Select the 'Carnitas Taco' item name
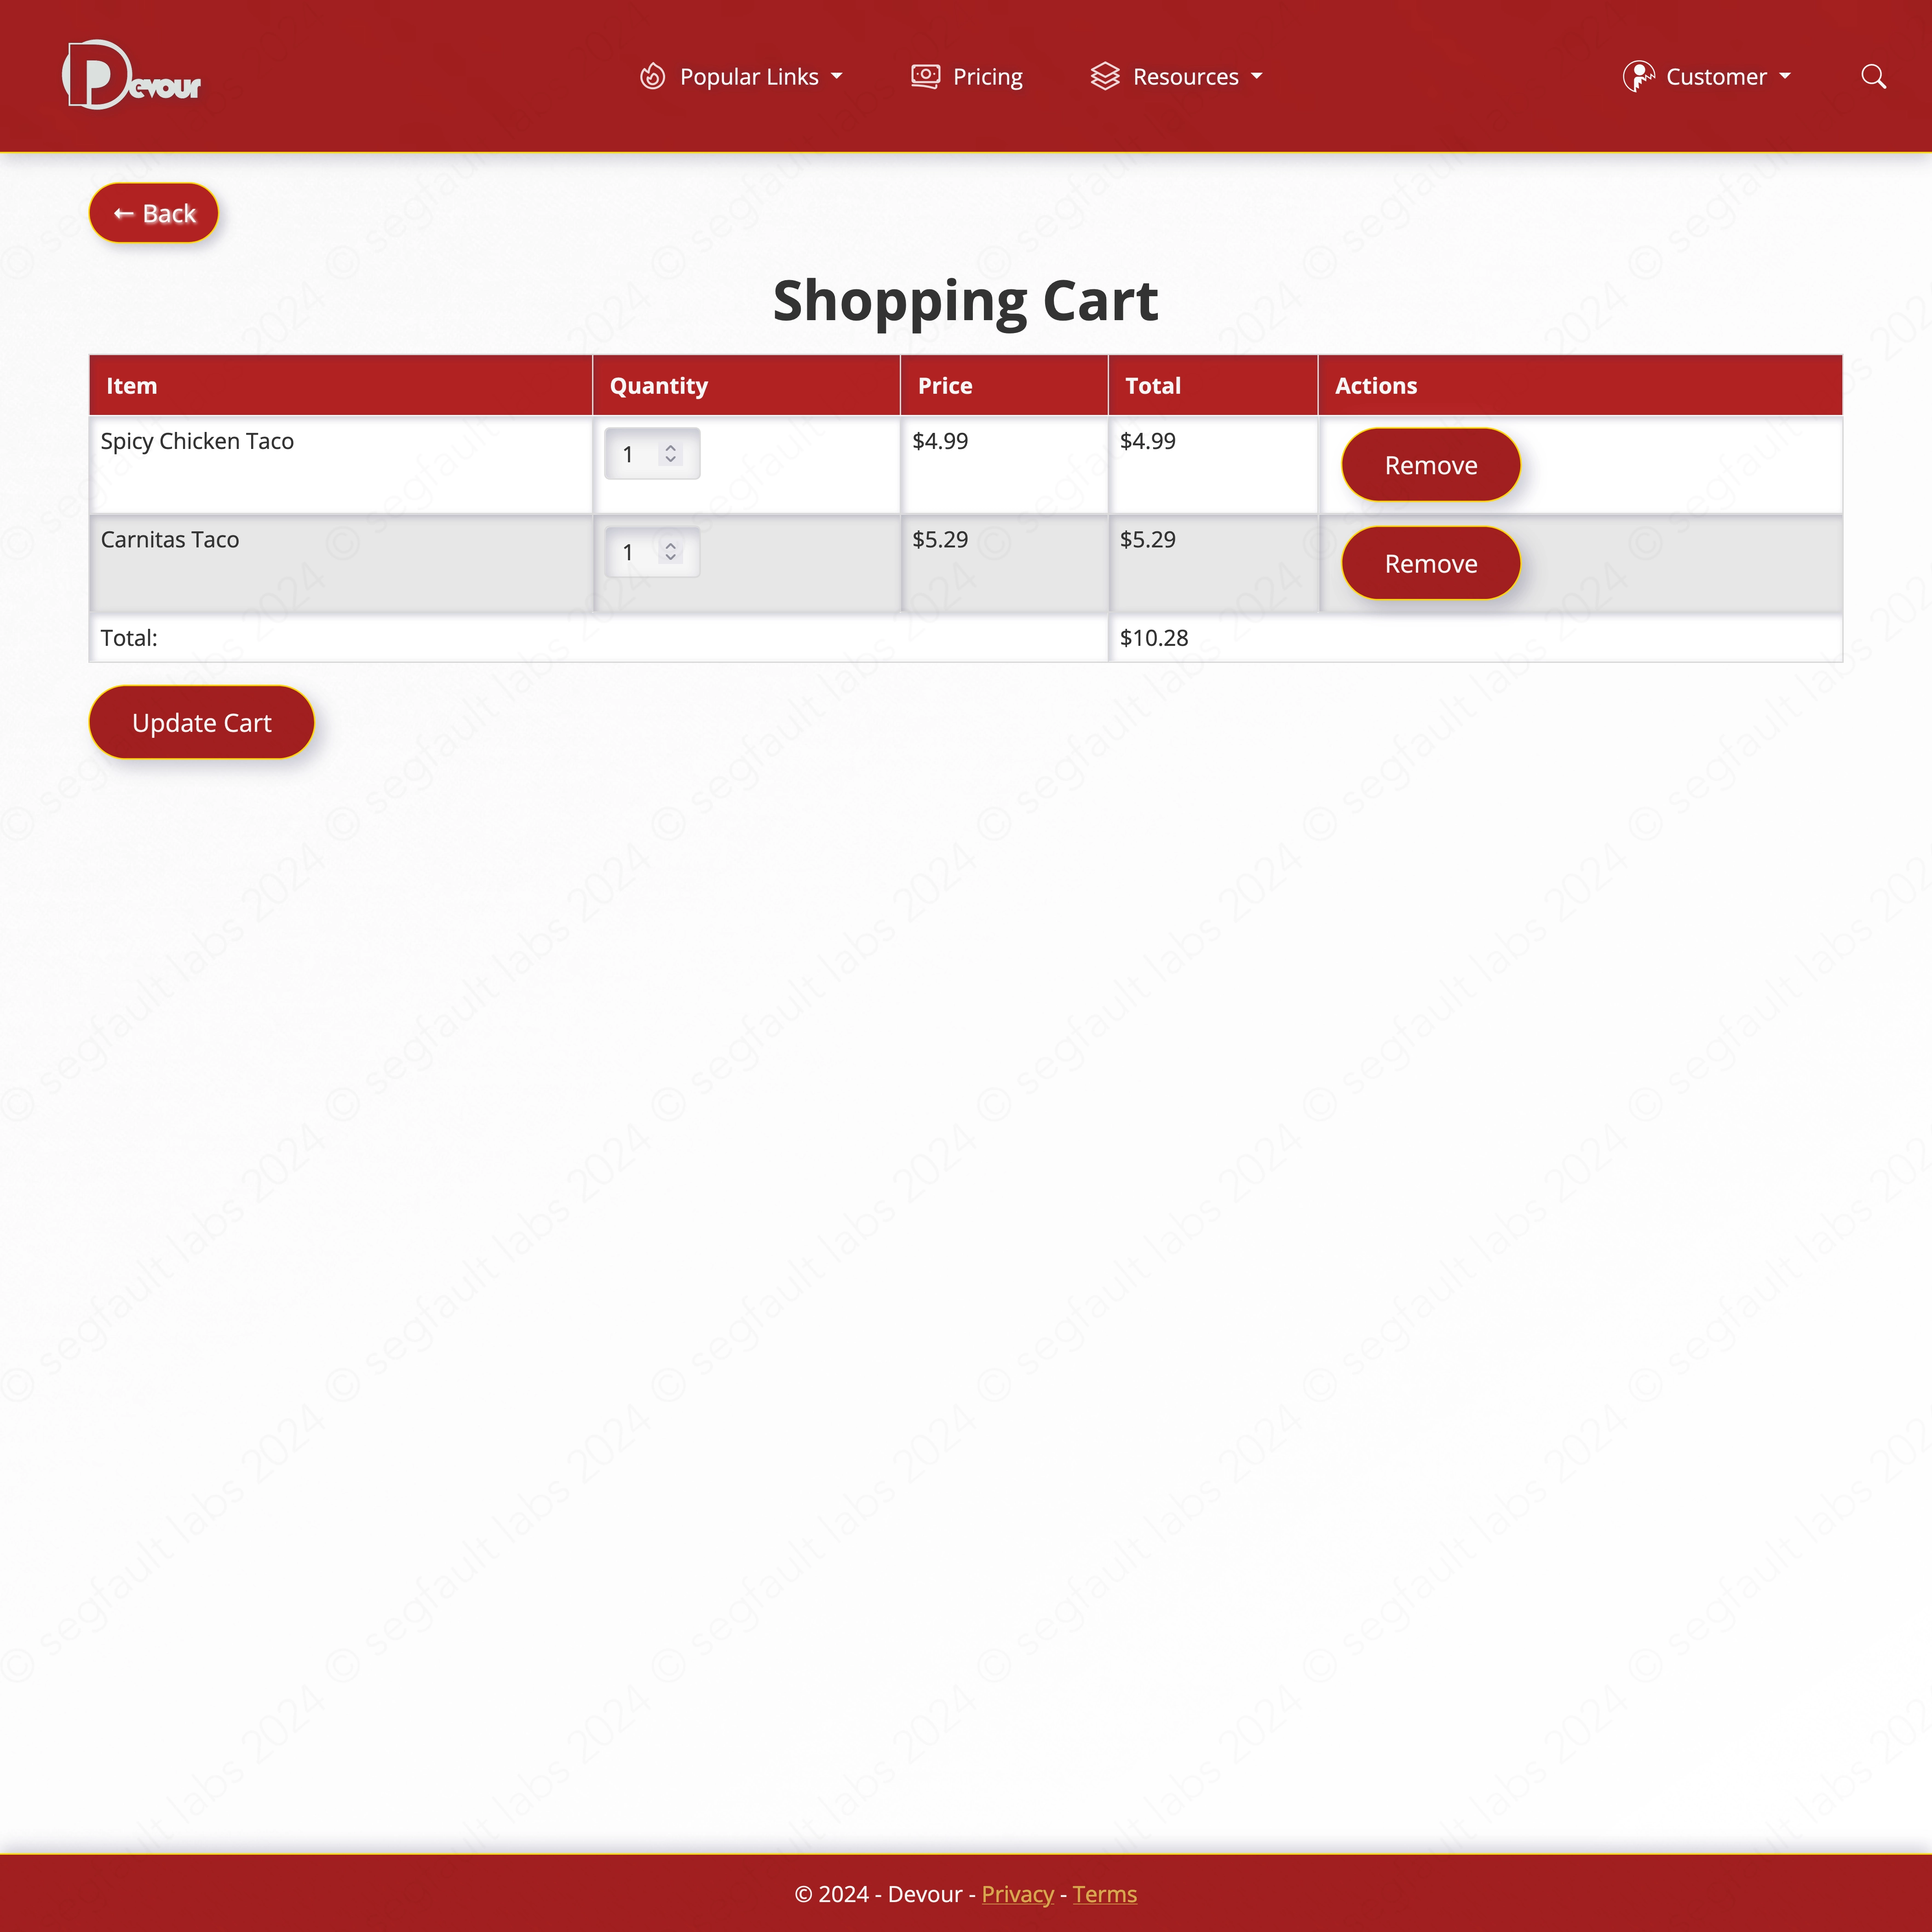This screenshot has width=1932, height=1932. (170, 540)
